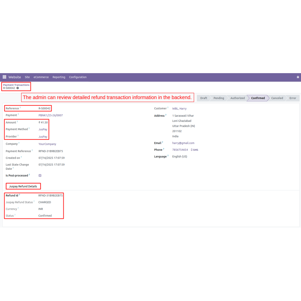Expand the Configuration menu
The height and width of the screenshot is (301, 301).
pyautogui.click(x=78, y=77)
